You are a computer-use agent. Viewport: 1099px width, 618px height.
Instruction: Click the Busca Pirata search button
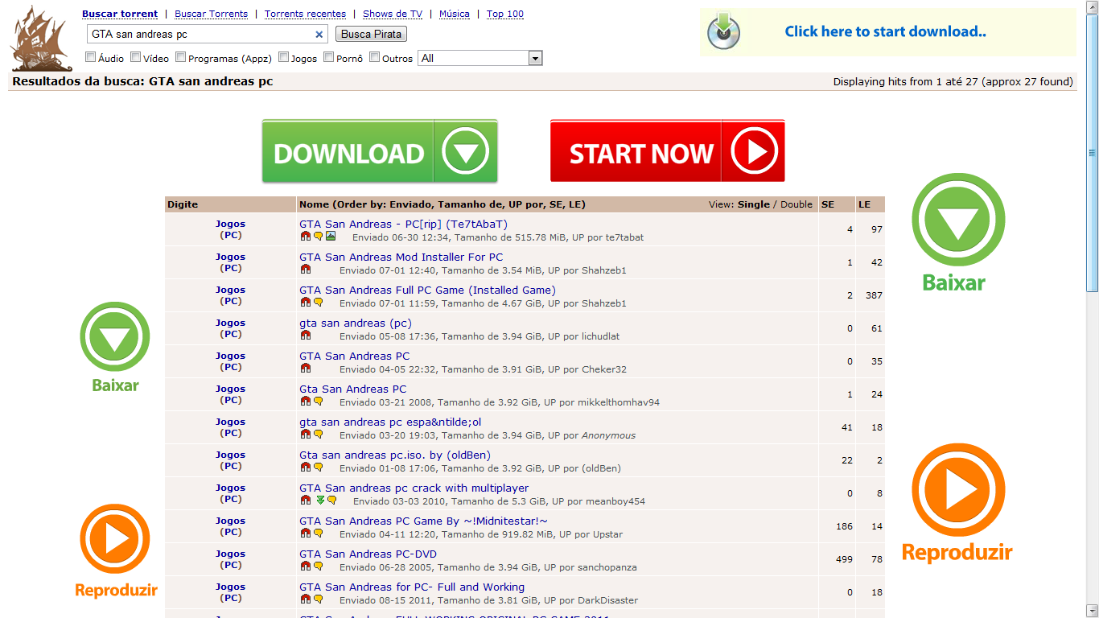(371, 34)
